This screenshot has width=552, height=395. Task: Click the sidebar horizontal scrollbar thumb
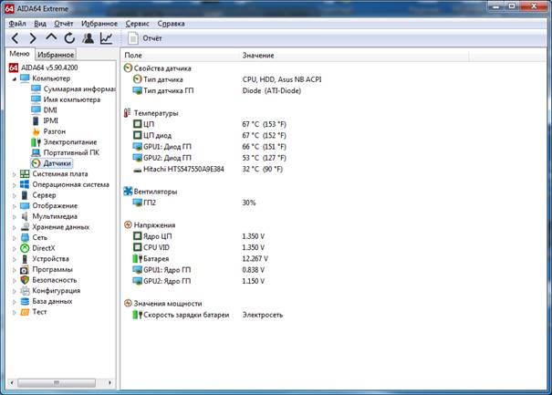57,382
